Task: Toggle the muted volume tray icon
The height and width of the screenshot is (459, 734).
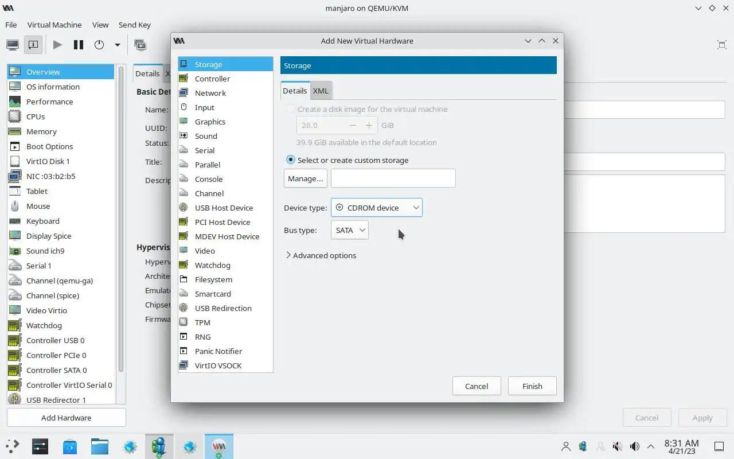Action: tap(617, 446)
